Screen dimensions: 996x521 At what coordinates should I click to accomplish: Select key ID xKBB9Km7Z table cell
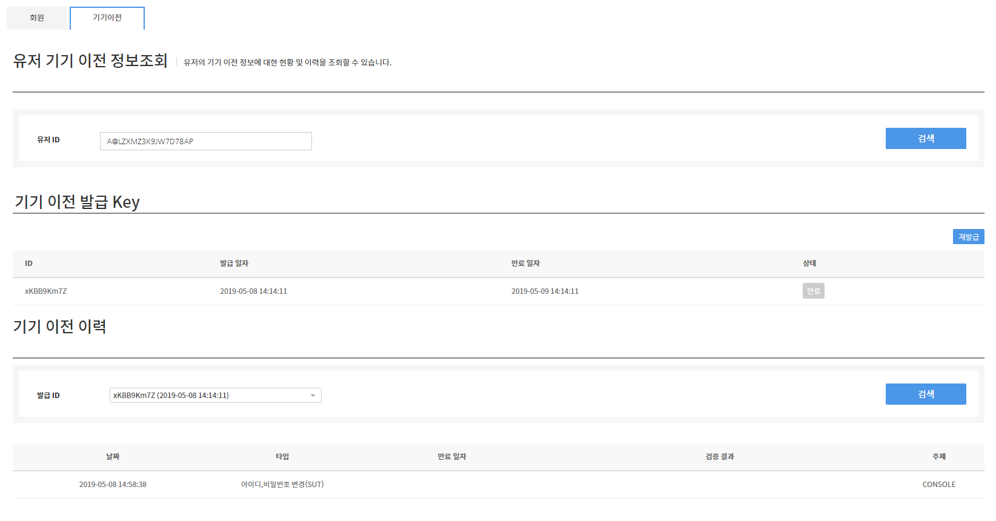click(x=46, y=291)
